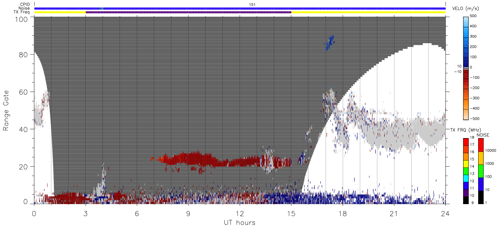
Task: Click the 24 tick on UT hours axis
Action: (446, 213)
